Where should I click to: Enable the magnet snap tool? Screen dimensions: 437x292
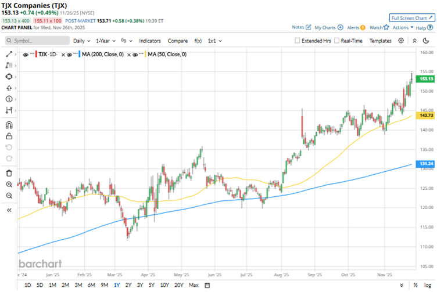click(x=9, y=124)
